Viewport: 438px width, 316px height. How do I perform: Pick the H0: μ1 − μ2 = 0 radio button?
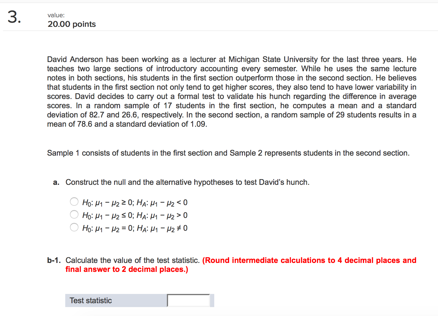pyautogui.click(x=74, y=227)
